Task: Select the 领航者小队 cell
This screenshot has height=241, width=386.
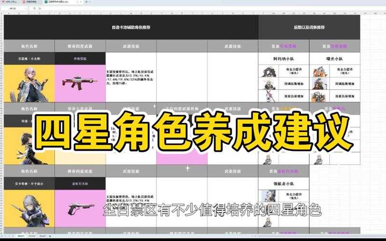Action: click(284, 184)
